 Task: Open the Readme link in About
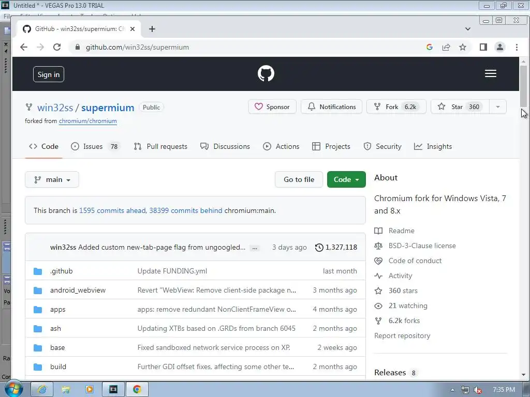401,231
